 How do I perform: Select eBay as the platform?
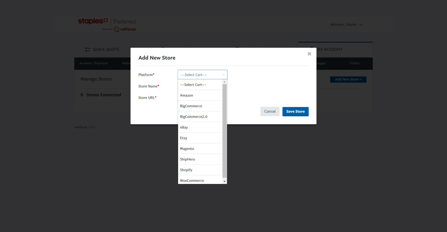pos(200,127)
